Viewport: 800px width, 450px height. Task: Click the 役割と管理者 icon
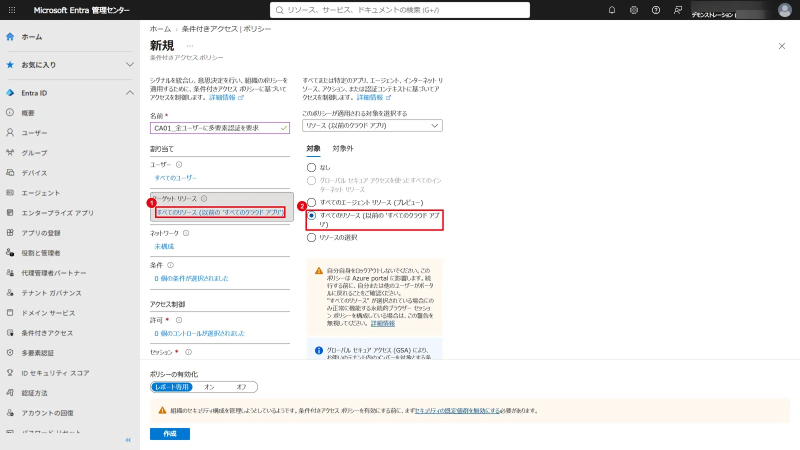[10, 252]
